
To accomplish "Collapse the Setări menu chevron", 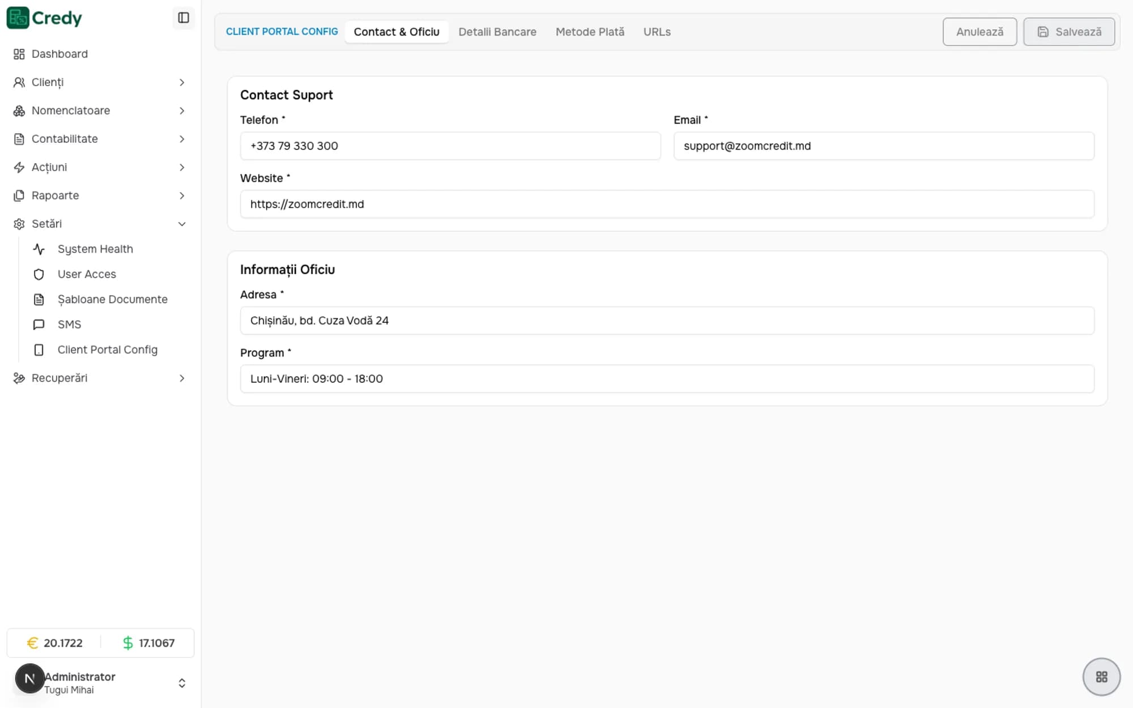I will (x=182, y=224).
